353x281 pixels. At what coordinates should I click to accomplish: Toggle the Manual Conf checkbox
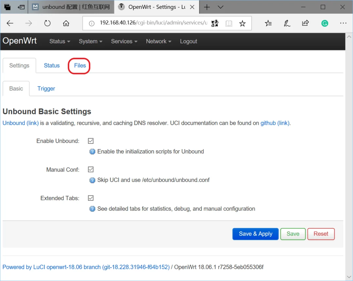coord(91,170)
